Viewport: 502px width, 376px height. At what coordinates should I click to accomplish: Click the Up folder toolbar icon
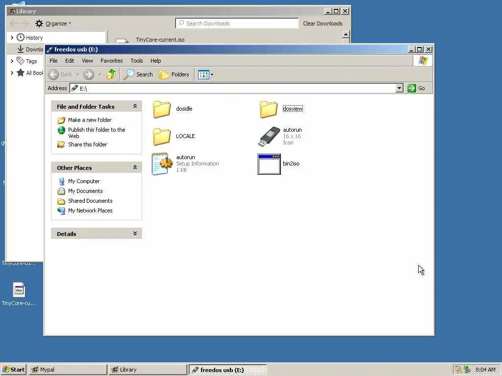pos(111,74)
